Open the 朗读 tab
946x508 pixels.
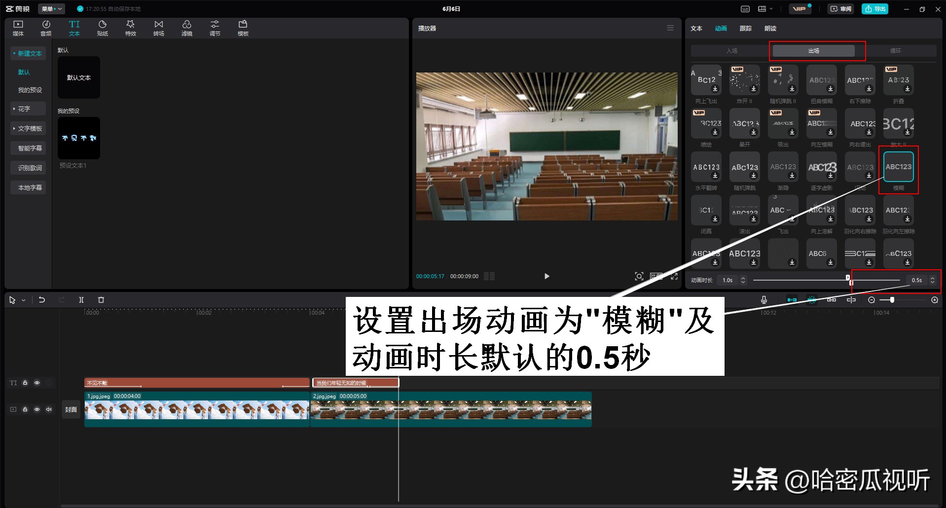[770, 28]
